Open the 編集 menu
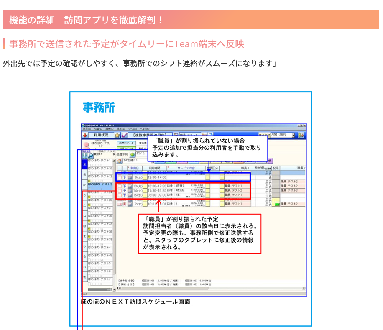Viewport: 383px width, 330px height. click(109, 129)
